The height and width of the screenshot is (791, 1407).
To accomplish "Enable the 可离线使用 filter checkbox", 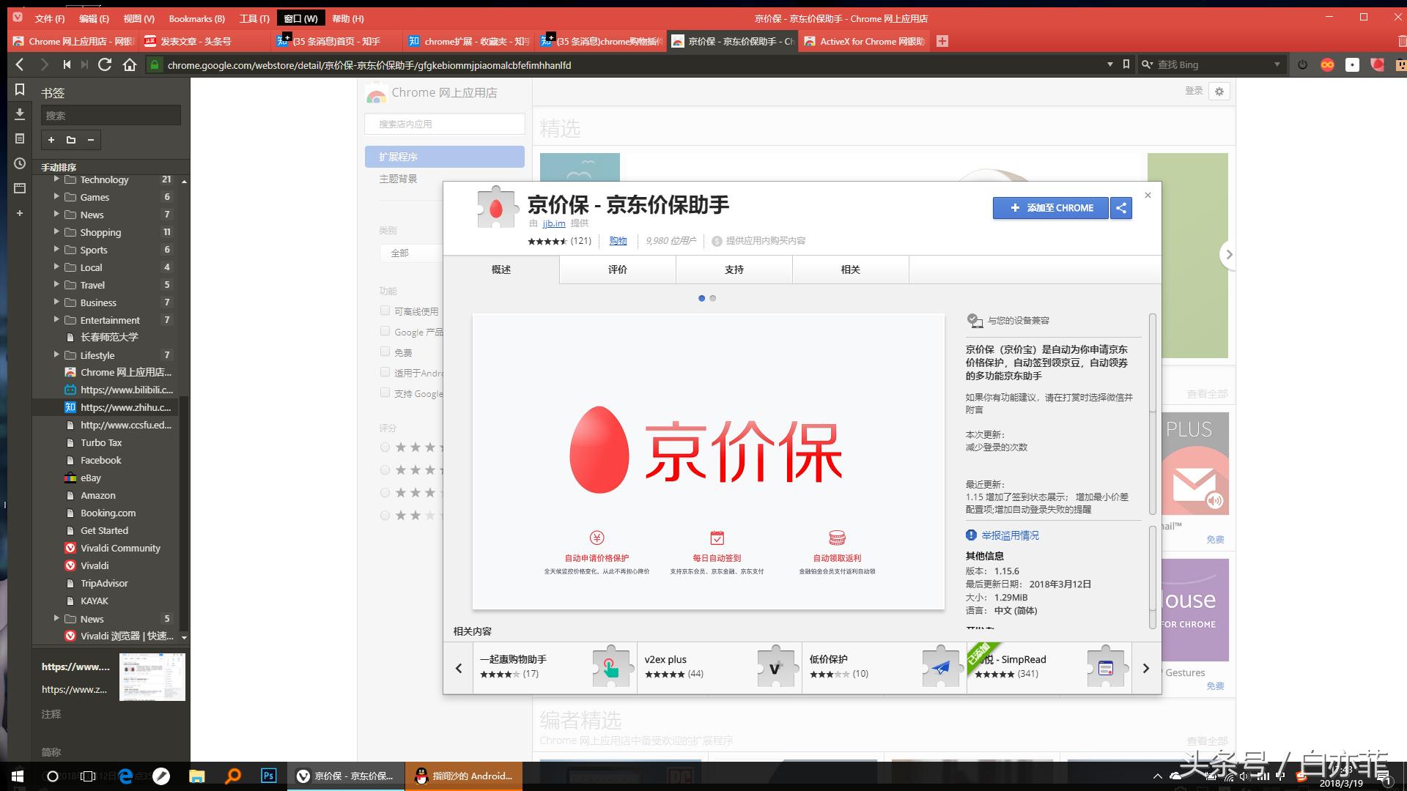I will tap(385, 310).
